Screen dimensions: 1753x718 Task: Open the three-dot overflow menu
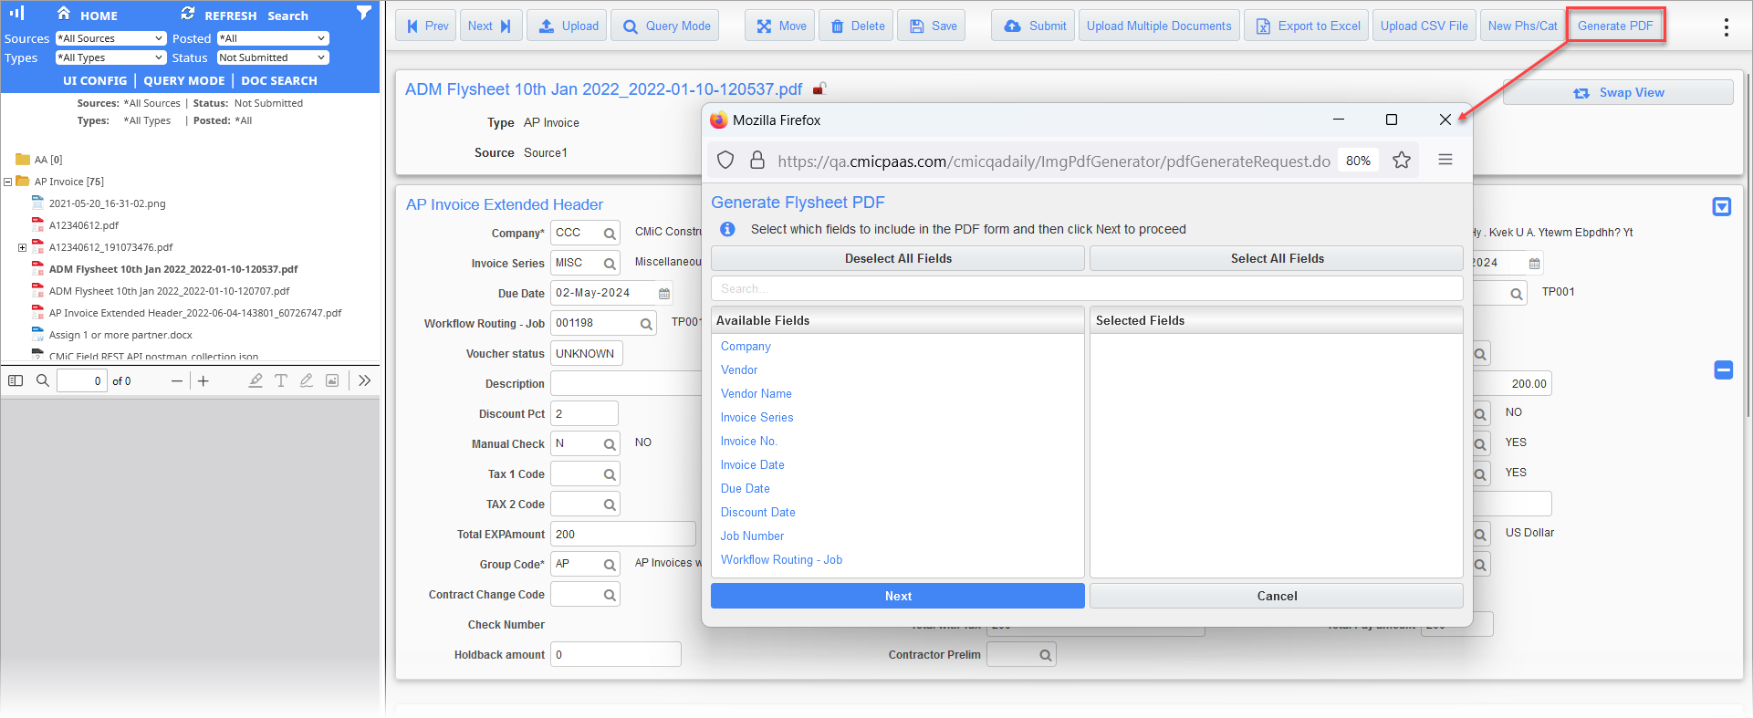click(1726, 26)
